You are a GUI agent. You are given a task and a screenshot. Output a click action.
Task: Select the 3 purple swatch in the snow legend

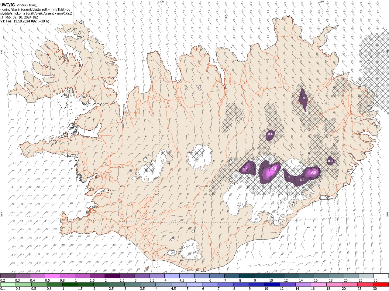click(x=142, y=276)
